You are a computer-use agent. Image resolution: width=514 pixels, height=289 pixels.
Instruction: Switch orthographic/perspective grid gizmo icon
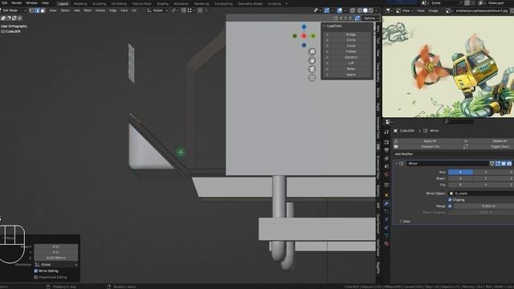(x=312, y=78)
